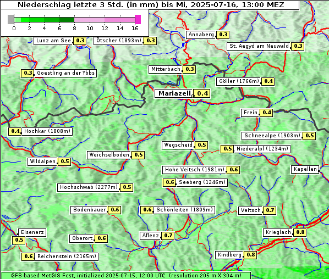The width and height of the screenshot is (329, 279).
Task: Select the Reichenstein (2165m) label
Action: click(67, 256)
